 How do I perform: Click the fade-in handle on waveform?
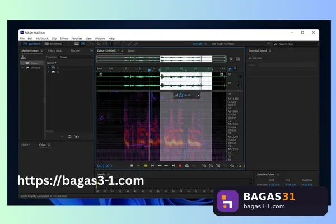click(x=101, y=74)
